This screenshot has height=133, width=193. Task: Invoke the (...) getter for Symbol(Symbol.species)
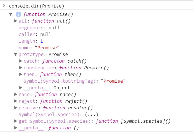[x=92, y=114]
